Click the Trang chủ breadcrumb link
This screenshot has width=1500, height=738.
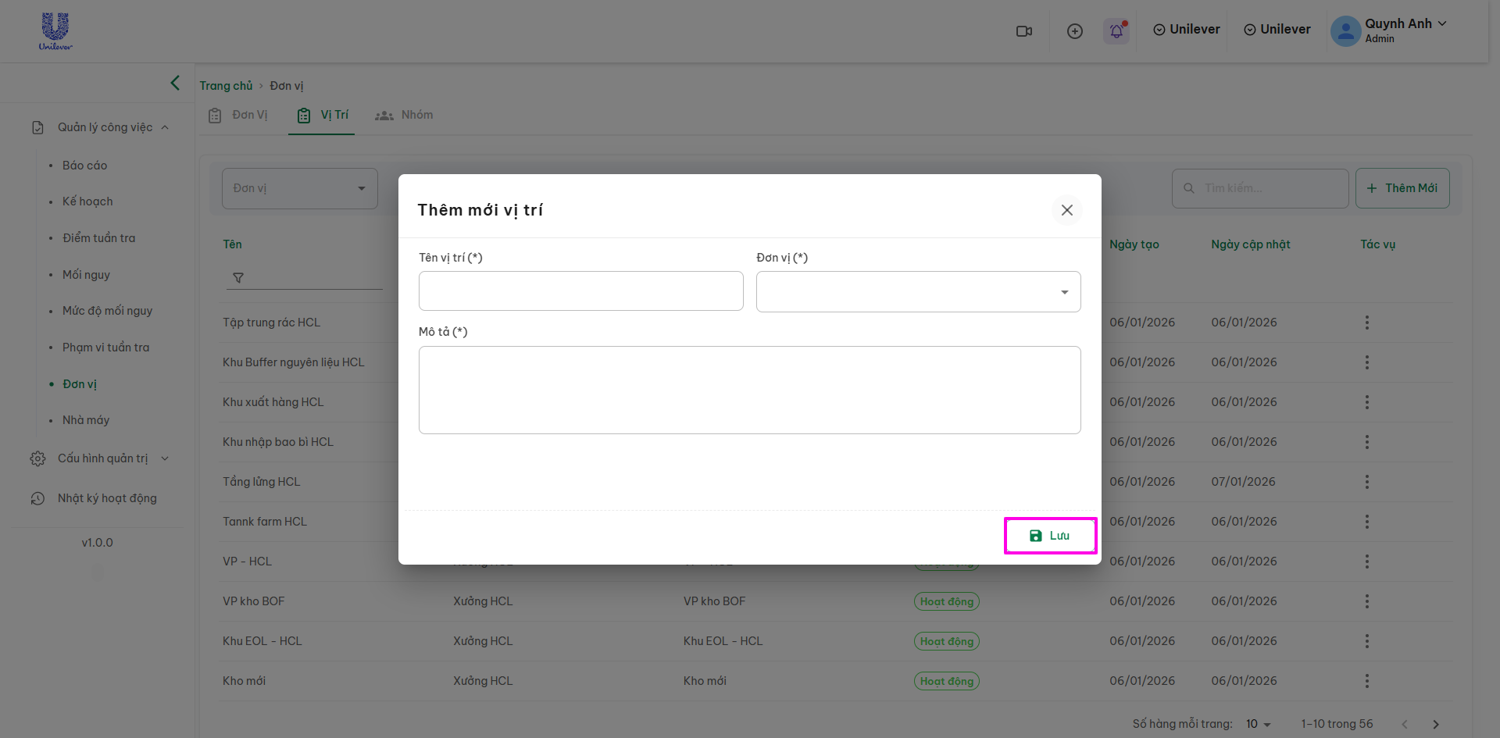pos(226,86)
